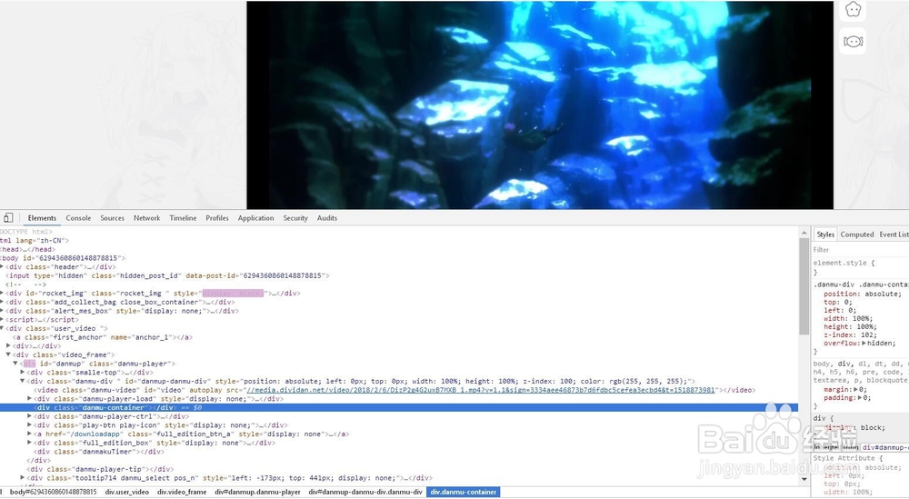Select the body id element row
The width and height of the screenshot is (909, 499).
coord(63,258)
